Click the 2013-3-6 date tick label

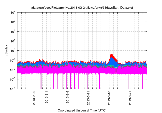click(x=67, y=97)
